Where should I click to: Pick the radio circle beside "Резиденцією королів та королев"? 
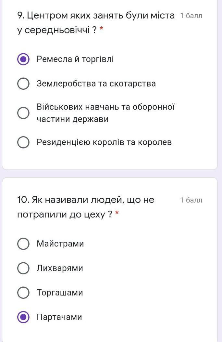pos(23,142)
